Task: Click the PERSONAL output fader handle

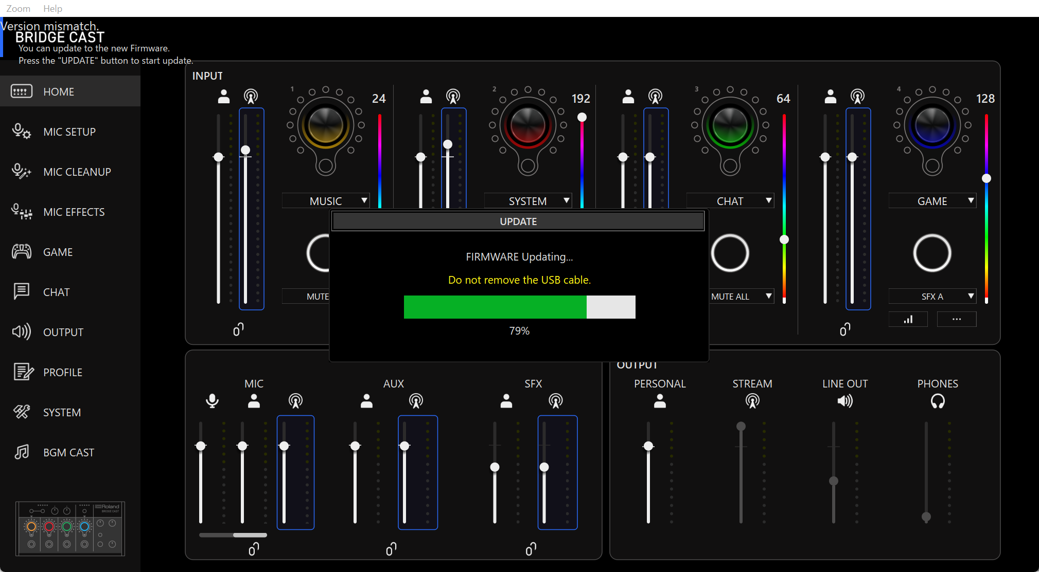Action: 648,446
